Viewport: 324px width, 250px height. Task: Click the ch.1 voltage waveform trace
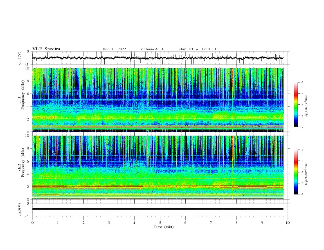[157, 58]
